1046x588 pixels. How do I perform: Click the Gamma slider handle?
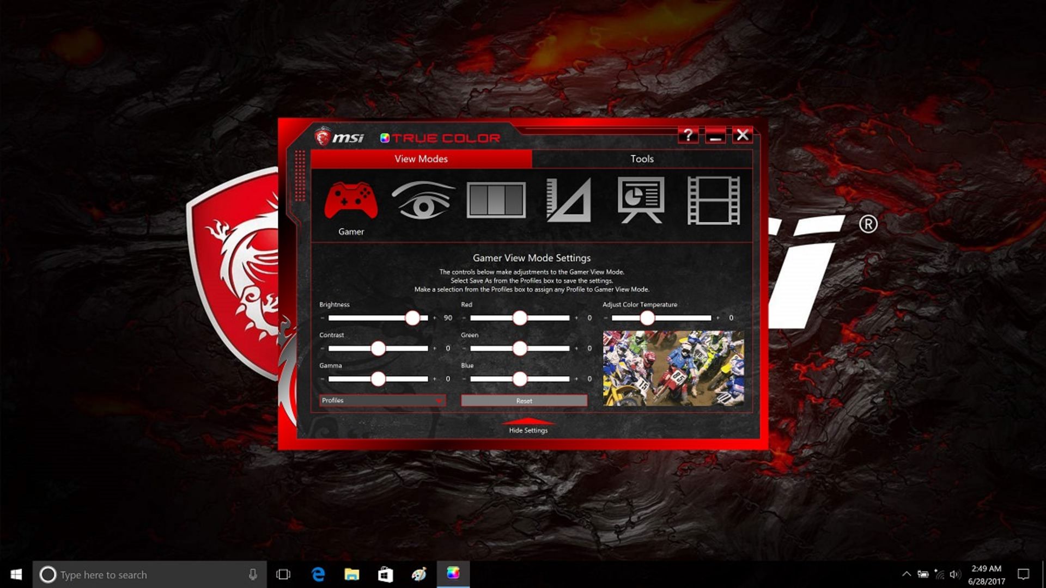pos(378,379)
